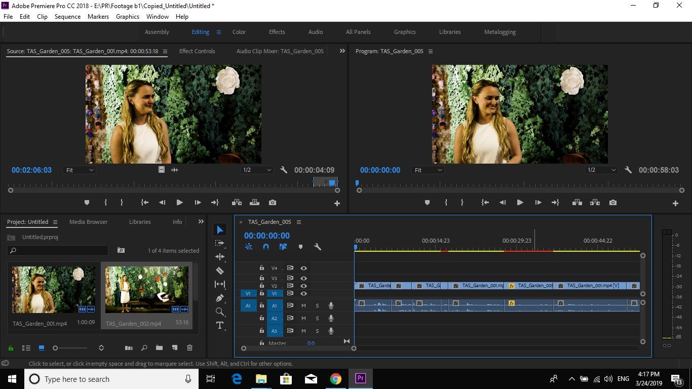Viewport: 692px width, 389px height.
Task: Open the Markers menu
Action: (98, 17)
